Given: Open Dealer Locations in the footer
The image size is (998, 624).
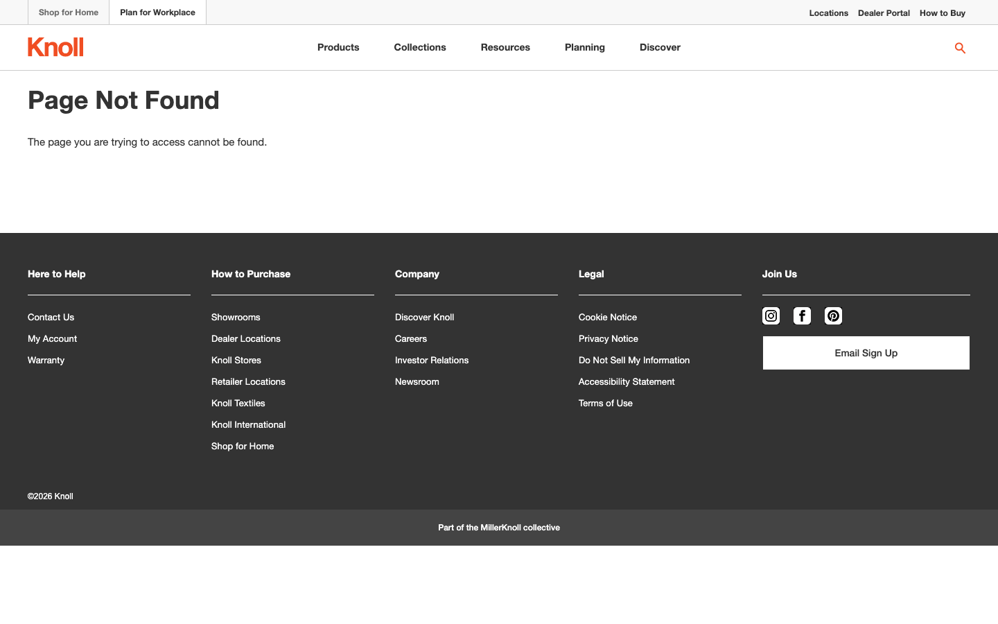Looking at the screenshot, I should (246, 339).
